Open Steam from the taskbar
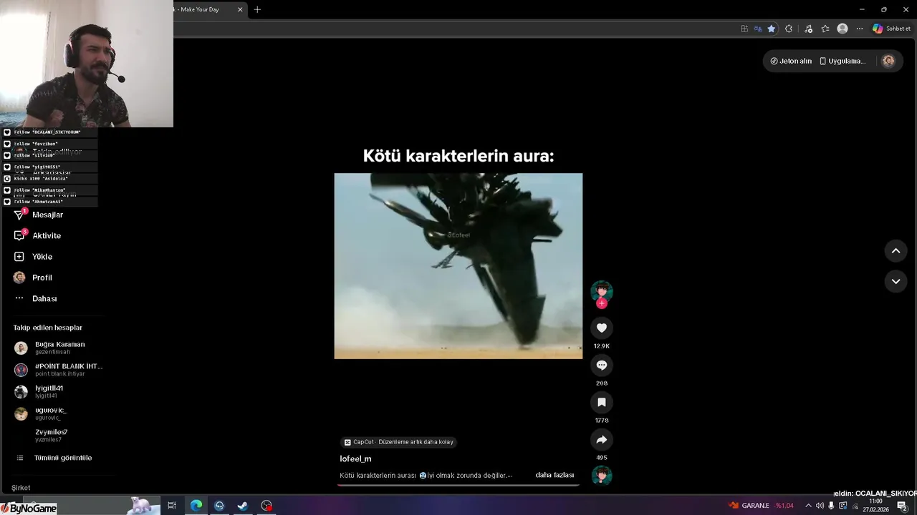Screen dimensions: 917x515 coord(243,506)
